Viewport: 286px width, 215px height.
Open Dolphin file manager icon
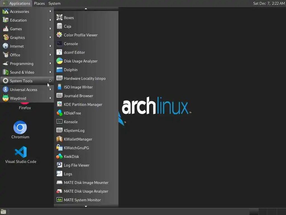[x=59, y=69]
